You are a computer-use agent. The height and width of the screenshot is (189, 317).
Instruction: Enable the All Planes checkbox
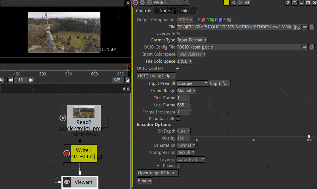(178, 166)
